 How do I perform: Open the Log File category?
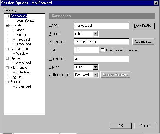tap(16, 77)
